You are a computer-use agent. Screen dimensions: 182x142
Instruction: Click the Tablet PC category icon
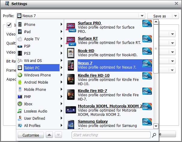[20, 68]
